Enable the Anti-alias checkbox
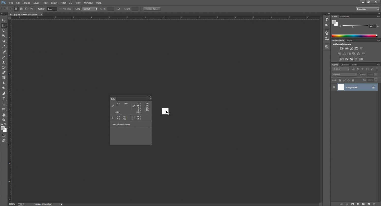Screen dimensions: 381x206 pos(60,9)
